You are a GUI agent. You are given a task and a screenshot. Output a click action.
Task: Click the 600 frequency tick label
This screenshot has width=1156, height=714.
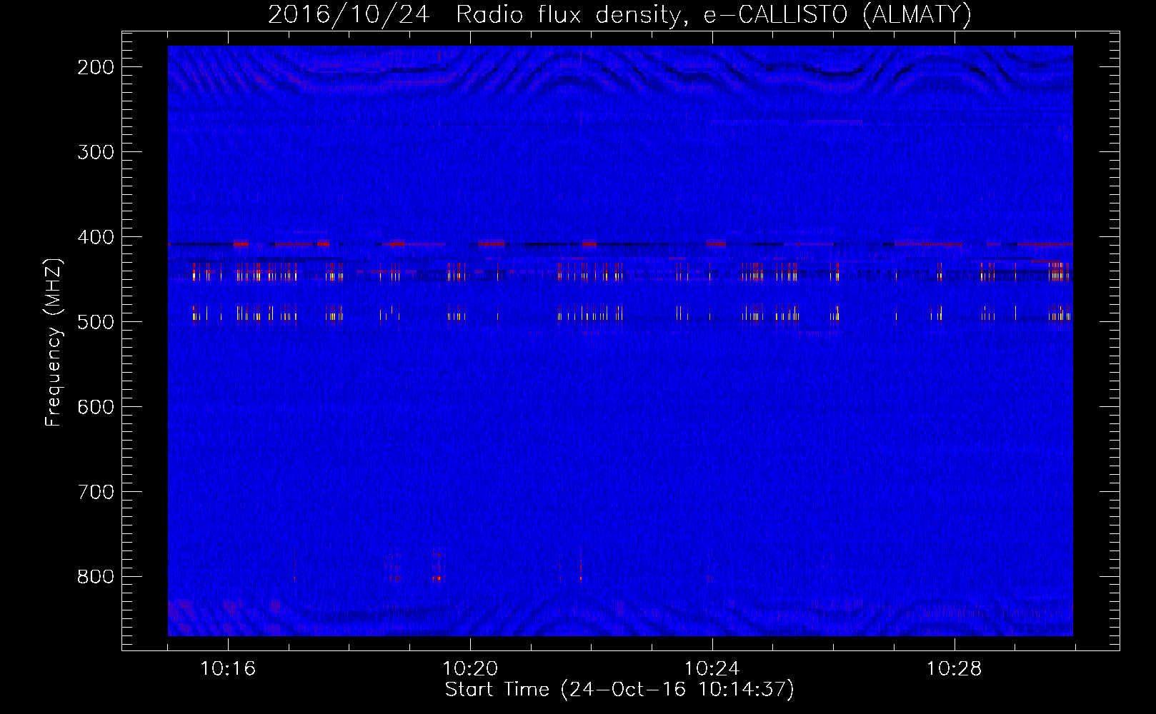click(x=96, y=407)
